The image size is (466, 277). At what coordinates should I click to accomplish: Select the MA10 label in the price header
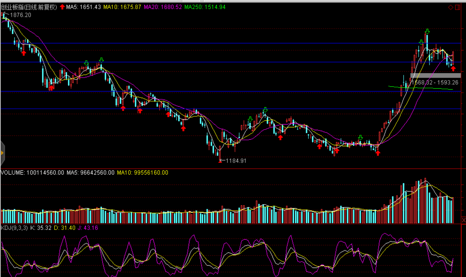122,7
